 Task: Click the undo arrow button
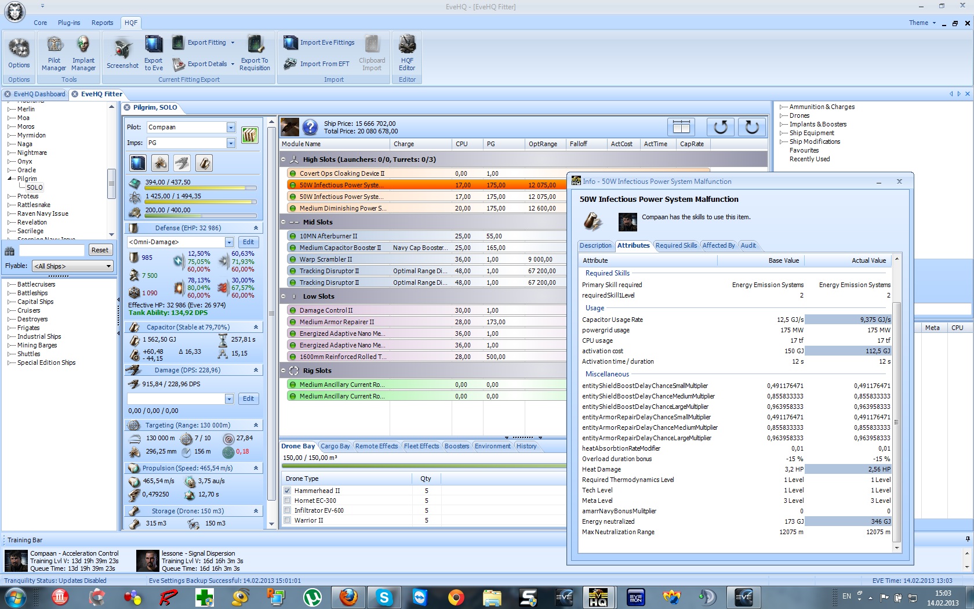coord(720,127)
